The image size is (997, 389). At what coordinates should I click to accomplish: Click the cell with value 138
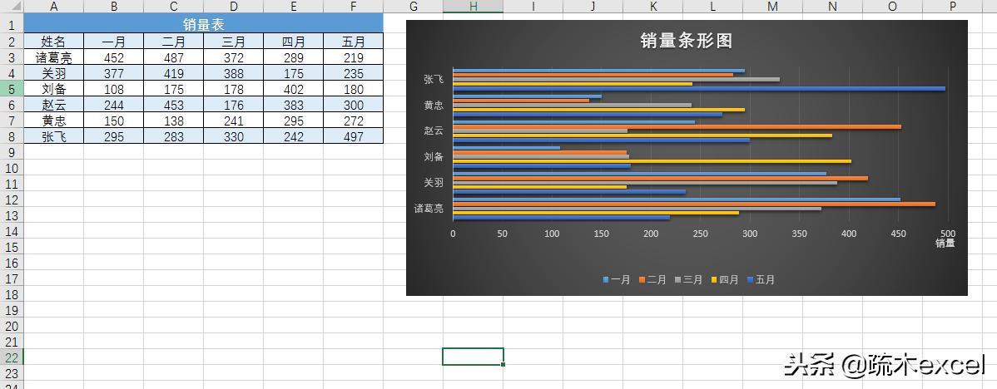pos(174,121)
